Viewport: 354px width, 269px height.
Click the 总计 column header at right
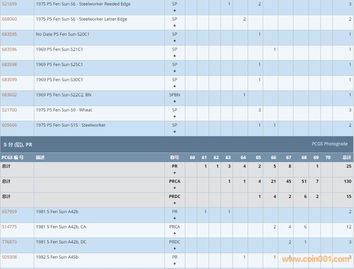tap(346, 158)
